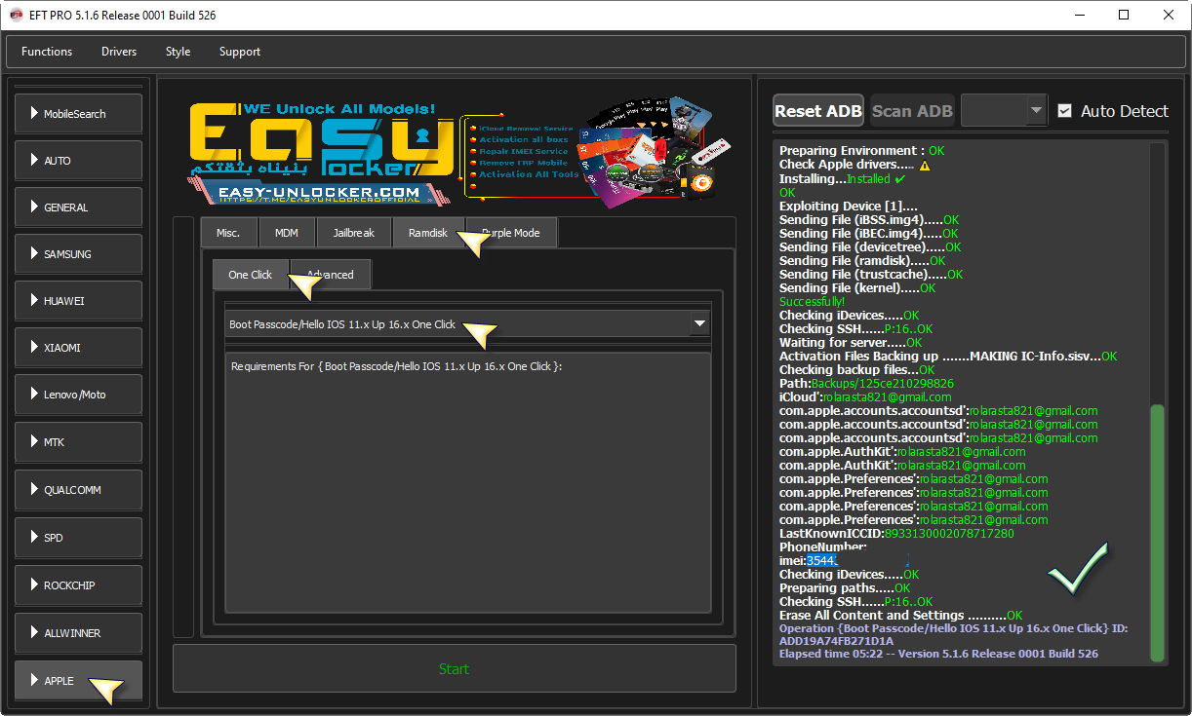Click the 'Sending File (iBEC.img4)' log line
This screenshot has height=716, width=1192.
tap(868, 234)
